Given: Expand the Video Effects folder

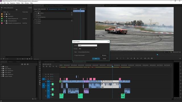Looking at the screenshot, I should 1,73.
